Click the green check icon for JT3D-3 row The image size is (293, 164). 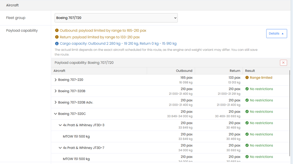point(247,123)
